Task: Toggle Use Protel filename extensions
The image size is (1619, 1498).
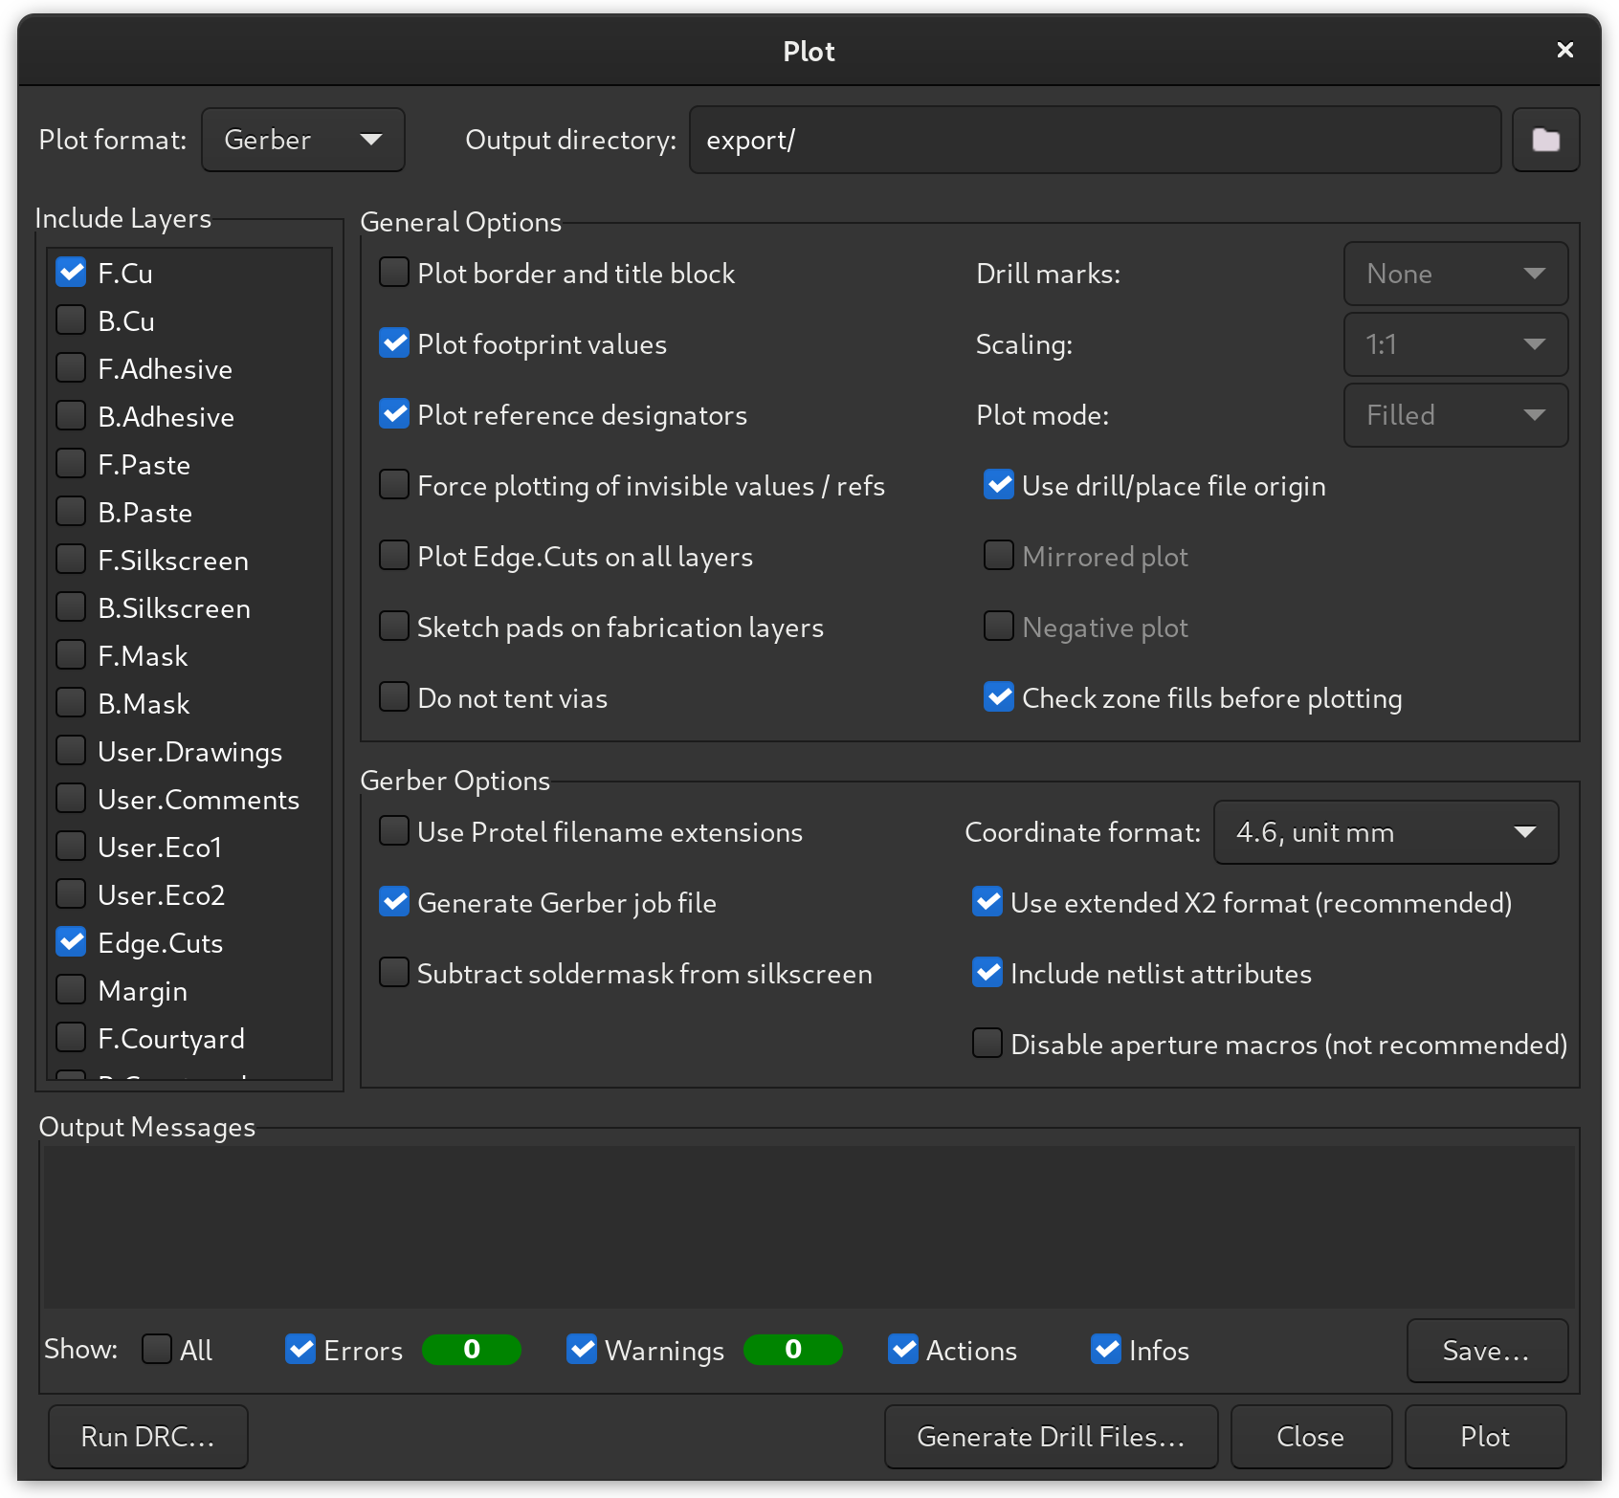Action: [x=394, y=831]
